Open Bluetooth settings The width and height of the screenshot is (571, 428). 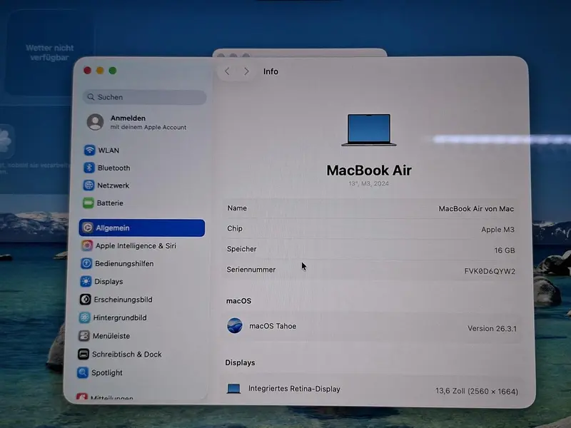pyautogui.click(x=142, y=168)
